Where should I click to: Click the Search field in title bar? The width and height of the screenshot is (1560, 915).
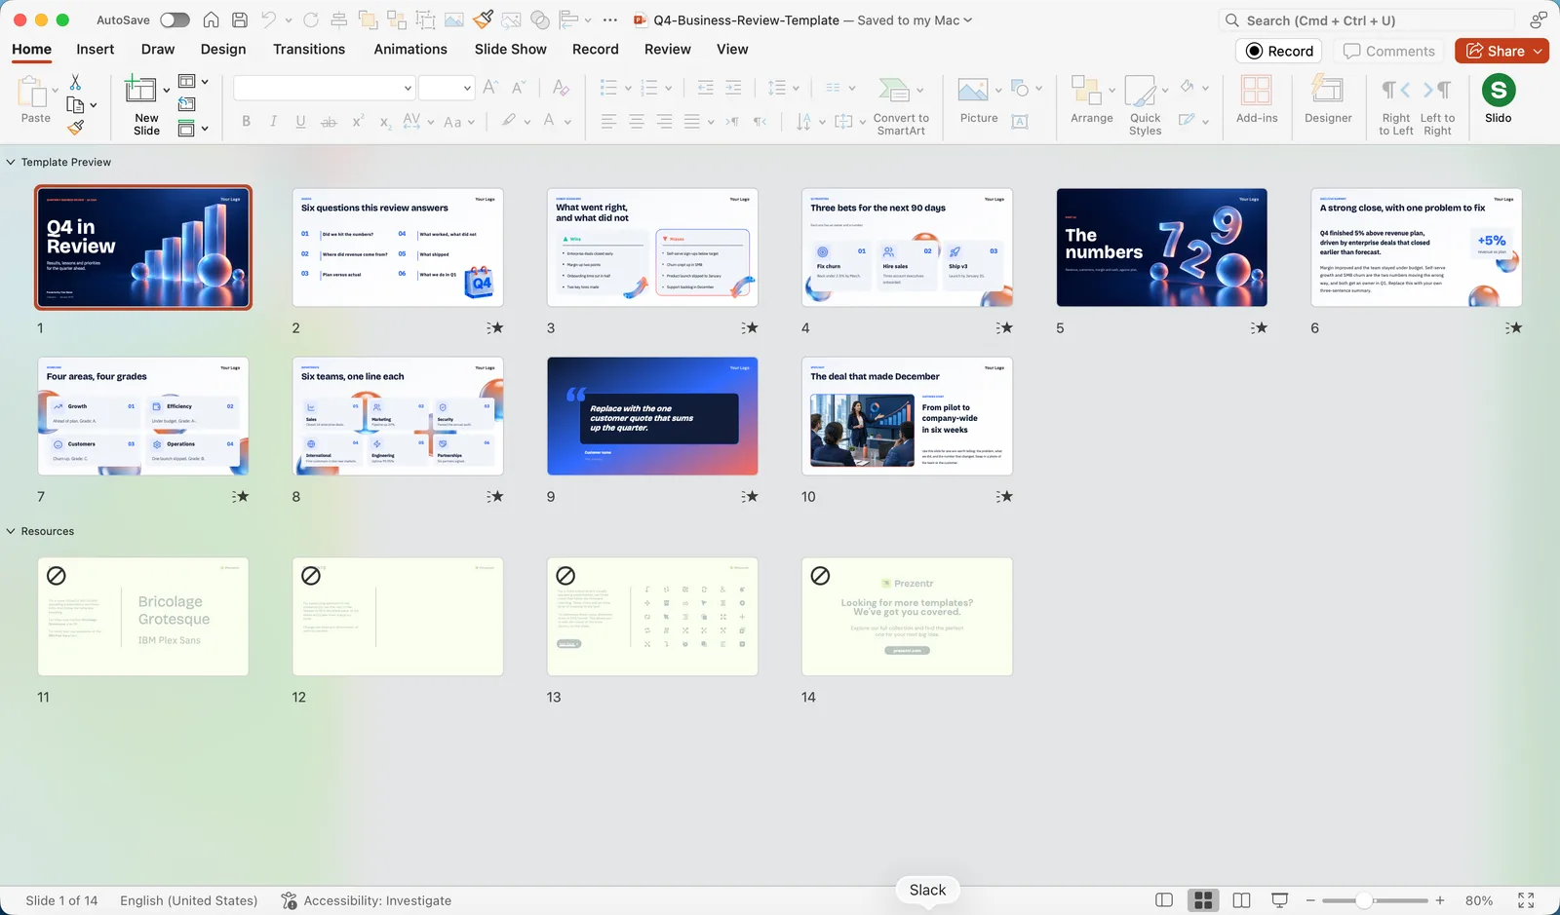1367,20
